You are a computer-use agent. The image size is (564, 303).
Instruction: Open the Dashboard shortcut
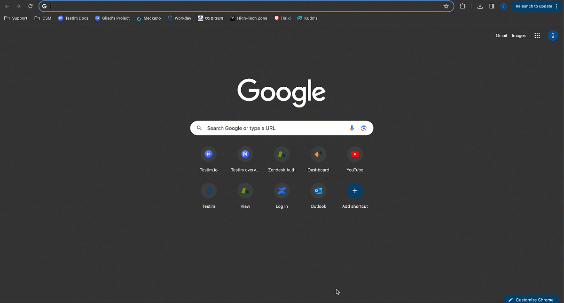(318, 159)
